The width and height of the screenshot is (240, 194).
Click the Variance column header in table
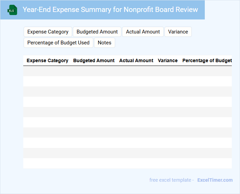point(168,60)
